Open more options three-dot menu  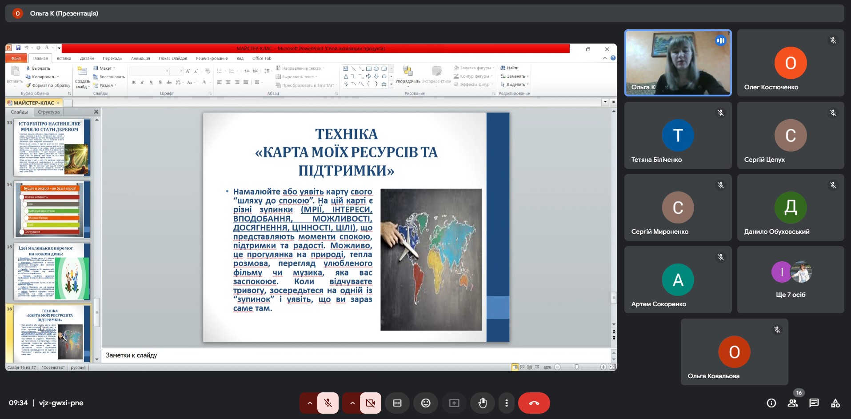[506, 403]
